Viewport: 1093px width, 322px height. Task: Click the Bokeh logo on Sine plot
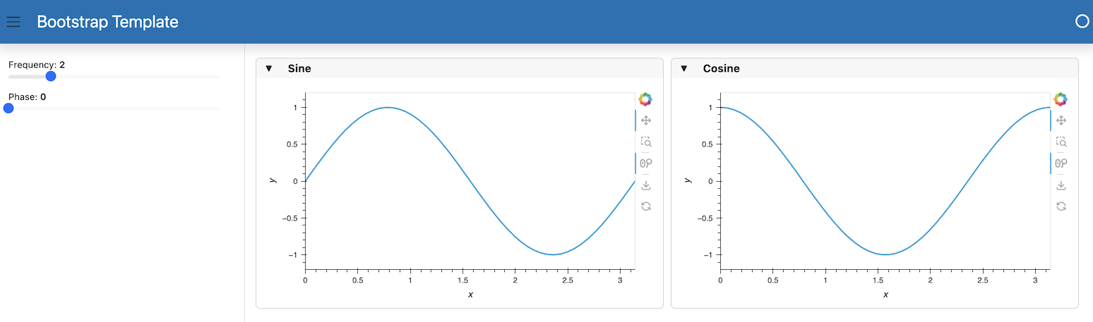645,99
